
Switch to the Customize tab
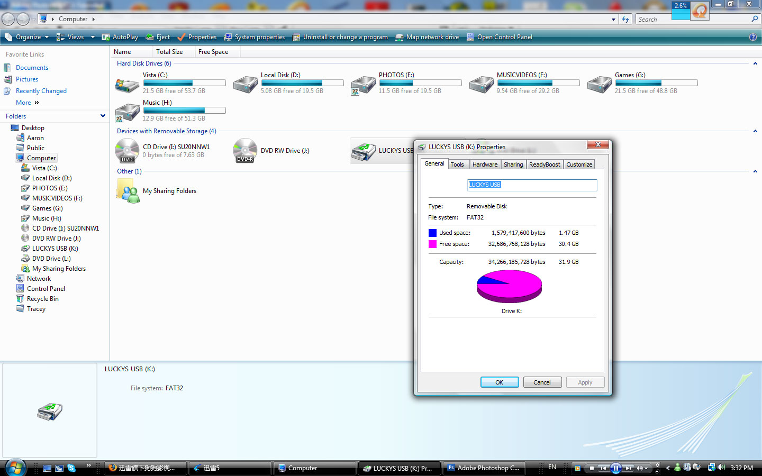coord(579,164)
